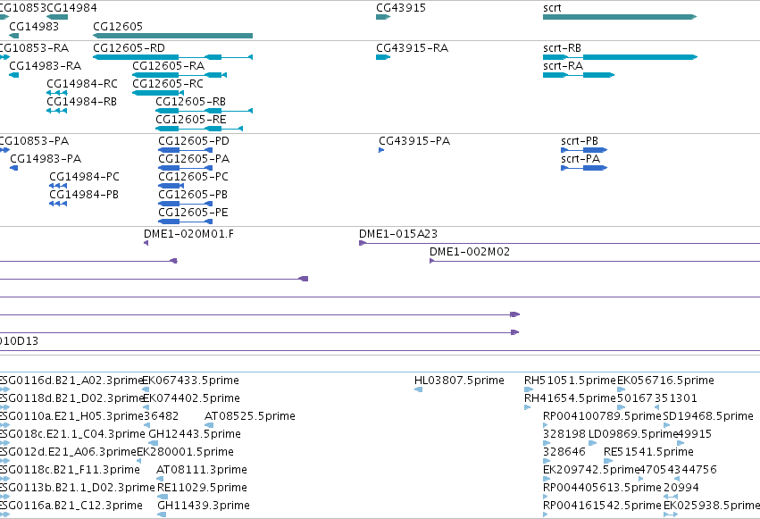Click polypeptide CG14984-PC
Image resolution: width=760 pixels, height=519 pixels.
click(58, 186)
